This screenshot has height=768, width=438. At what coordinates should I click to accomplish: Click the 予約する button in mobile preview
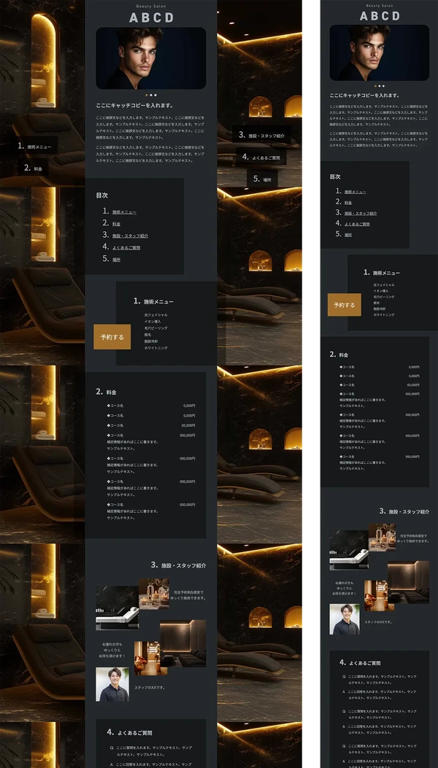[x=345, y=305]
